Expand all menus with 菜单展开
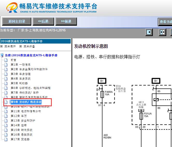 pyautogui.click(x=10, y=46)
